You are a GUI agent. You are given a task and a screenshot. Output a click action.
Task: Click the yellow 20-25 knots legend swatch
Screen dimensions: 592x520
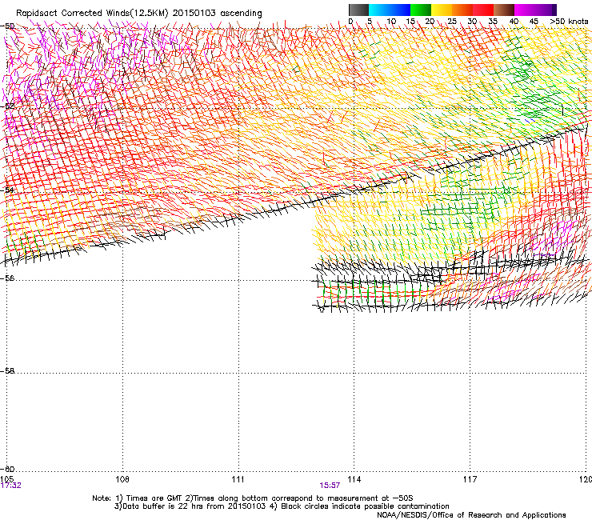click(x=442, y=10)
